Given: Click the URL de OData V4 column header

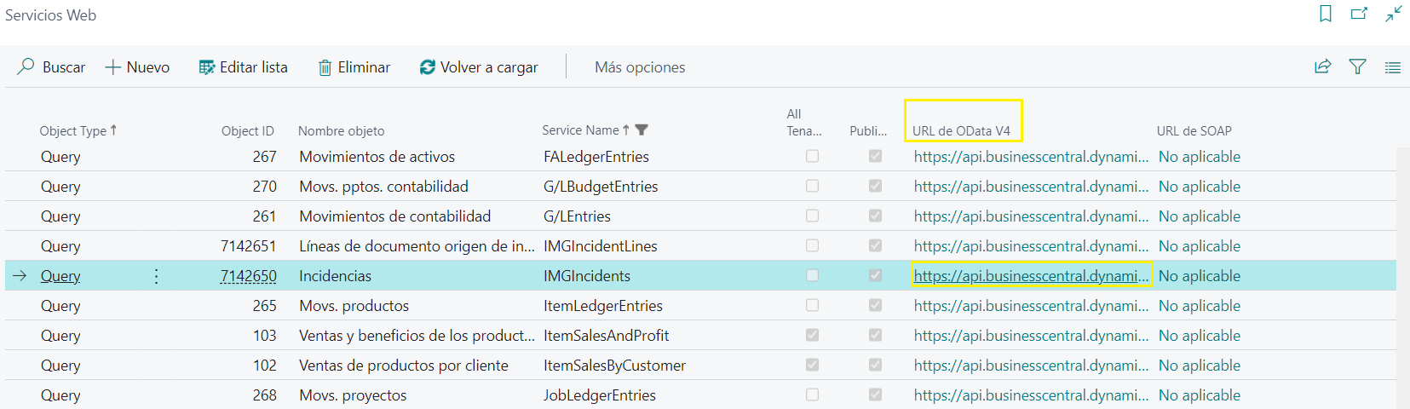Looking at the screenshot, I should (x=961, y=130).
